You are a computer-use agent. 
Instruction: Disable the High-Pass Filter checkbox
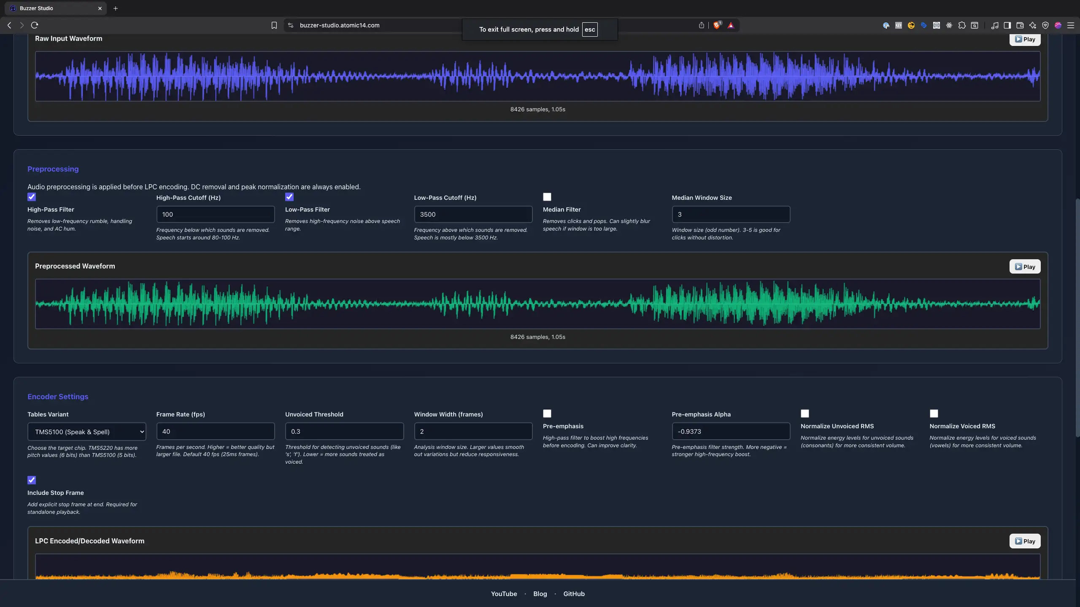(32, 197)
